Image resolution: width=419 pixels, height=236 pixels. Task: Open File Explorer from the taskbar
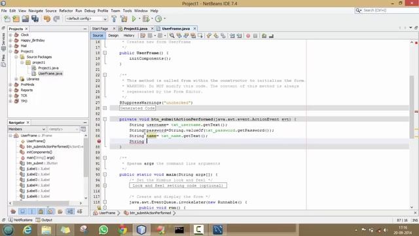pos(46,229)
